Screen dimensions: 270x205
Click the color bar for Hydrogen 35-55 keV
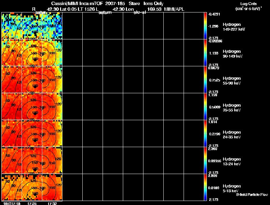coord(205,106)
